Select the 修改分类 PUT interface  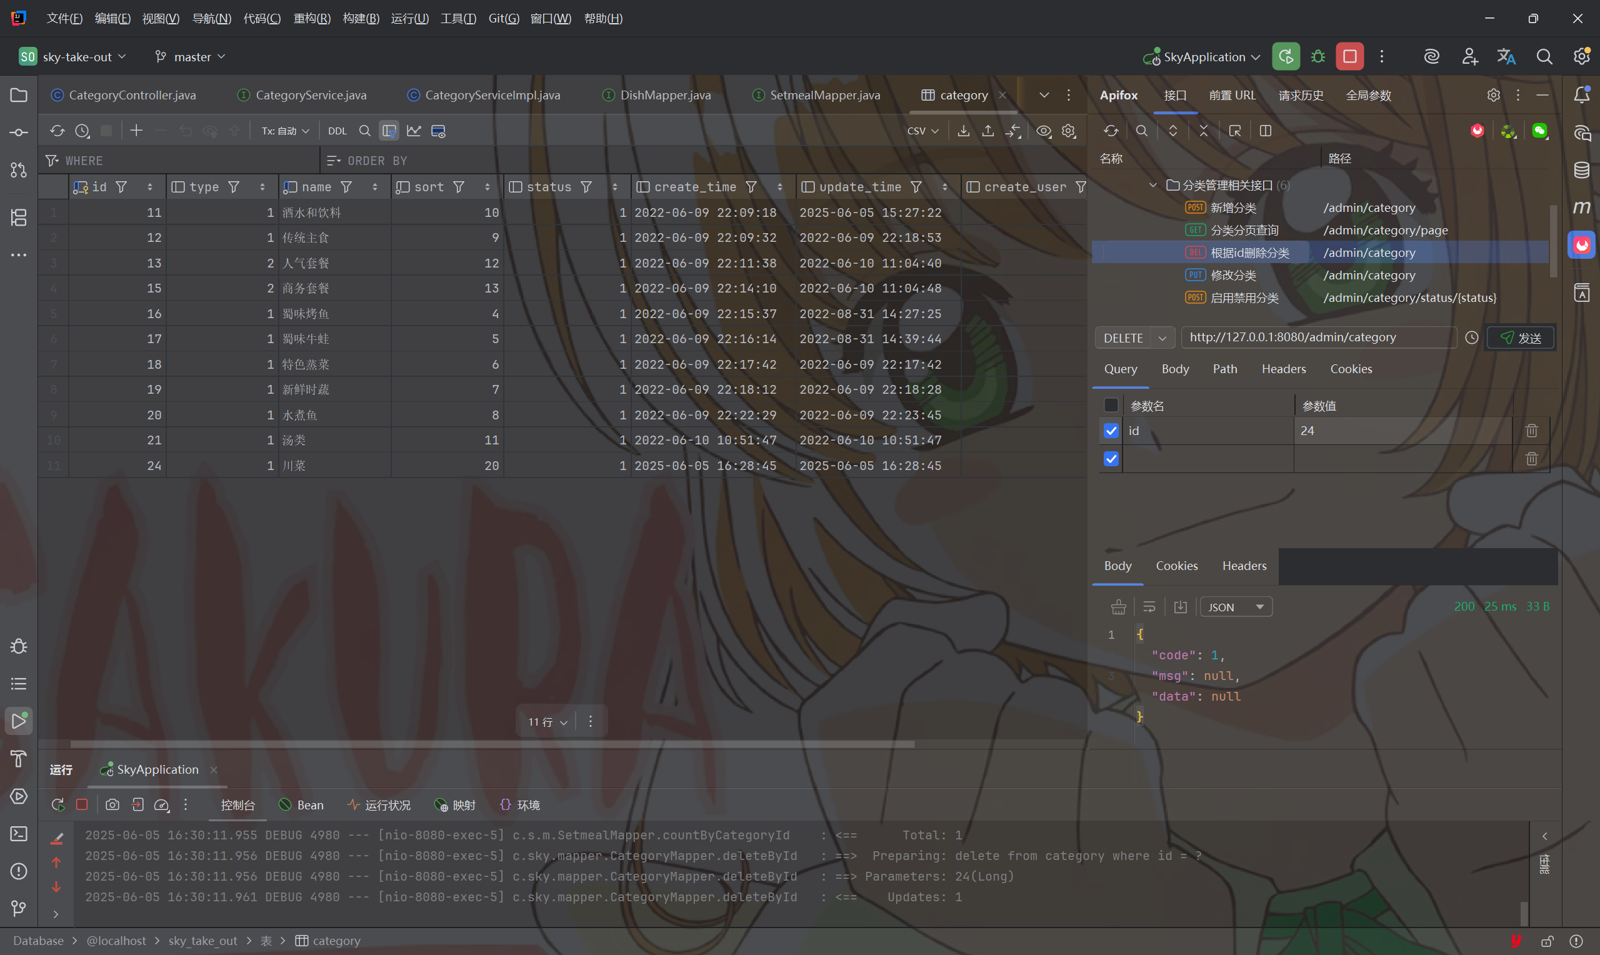1232,276
